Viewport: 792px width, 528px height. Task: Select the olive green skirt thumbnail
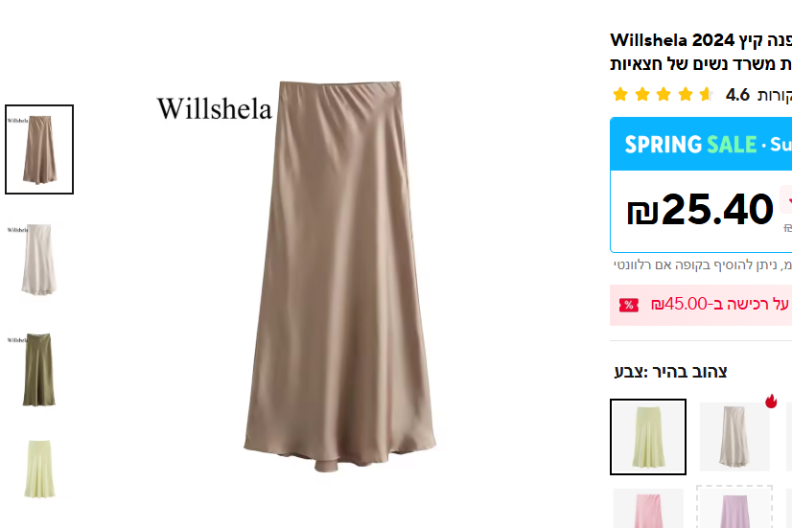click(39, 369)
